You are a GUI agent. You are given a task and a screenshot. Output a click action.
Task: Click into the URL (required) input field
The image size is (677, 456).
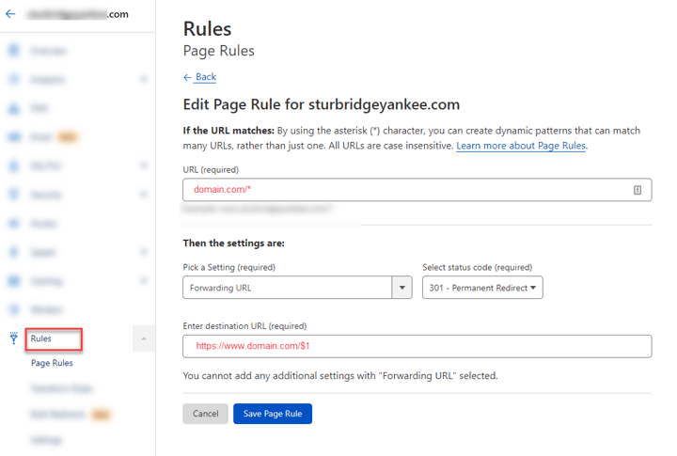coord(417,190)
